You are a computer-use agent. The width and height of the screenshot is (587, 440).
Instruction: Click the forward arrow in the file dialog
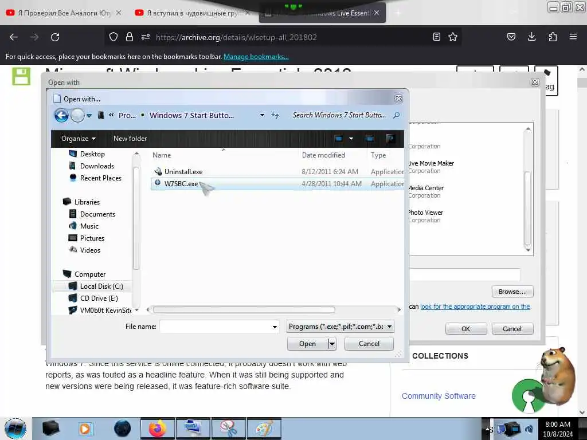[77, 115]
